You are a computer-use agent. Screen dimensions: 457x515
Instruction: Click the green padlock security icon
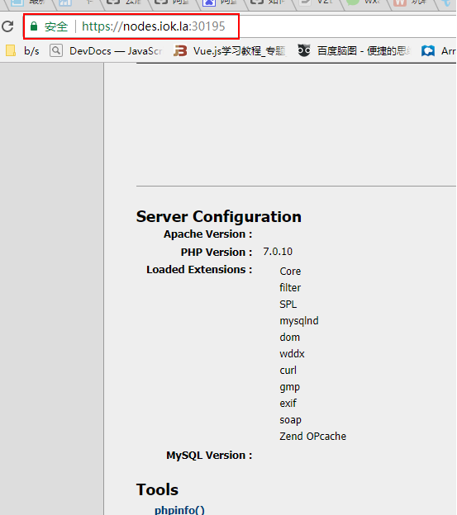(x=34, y=26)
